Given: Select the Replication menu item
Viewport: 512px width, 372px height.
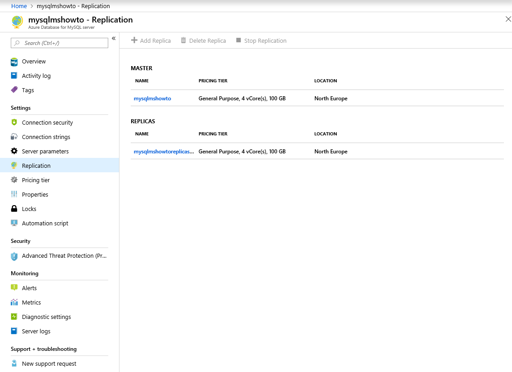Looking at the screenshot, I should [59, 166].
